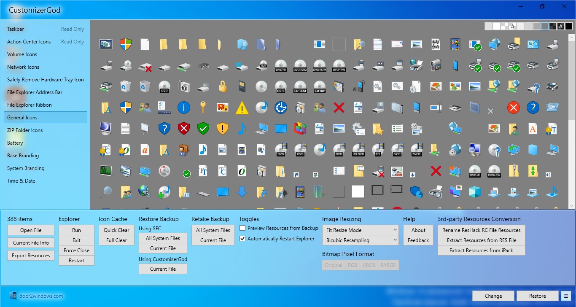
Task: Open the Feedback help button
Action: (x=418, y=240)
